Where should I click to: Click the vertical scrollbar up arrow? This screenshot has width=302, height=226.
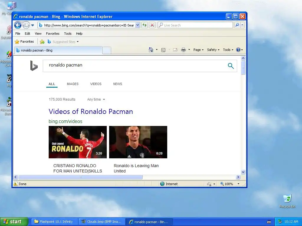coord(243,58)
